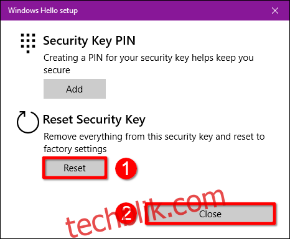Add a security key PIN

[x=75, y=89]
